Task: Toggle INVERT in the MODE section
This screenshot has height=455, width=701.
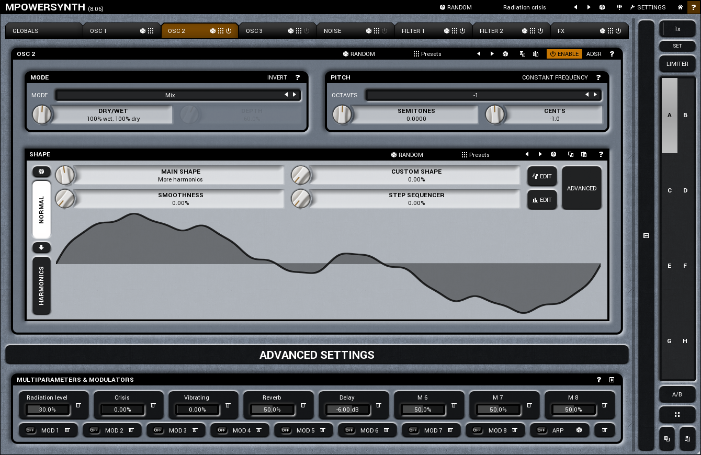Action: (x=277, y=77)
